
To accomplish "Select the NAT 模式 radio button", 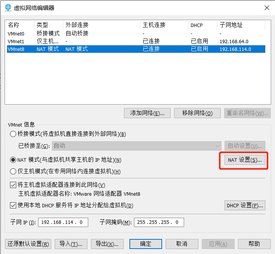I will 13,160.
